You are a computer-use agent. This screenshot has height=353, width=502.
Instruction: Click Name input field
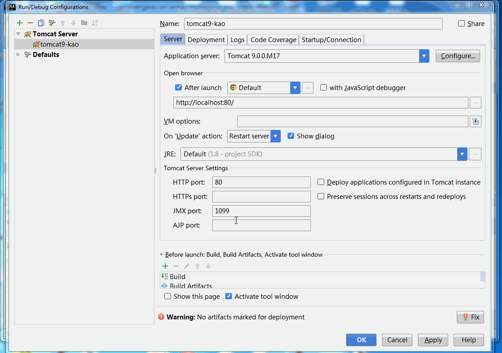313,24
